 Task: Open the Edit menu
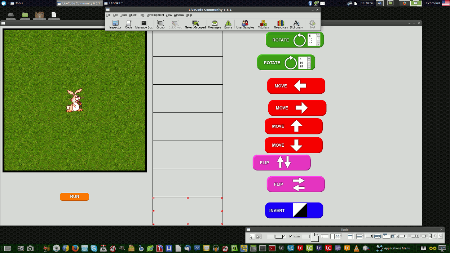(116, 15)
